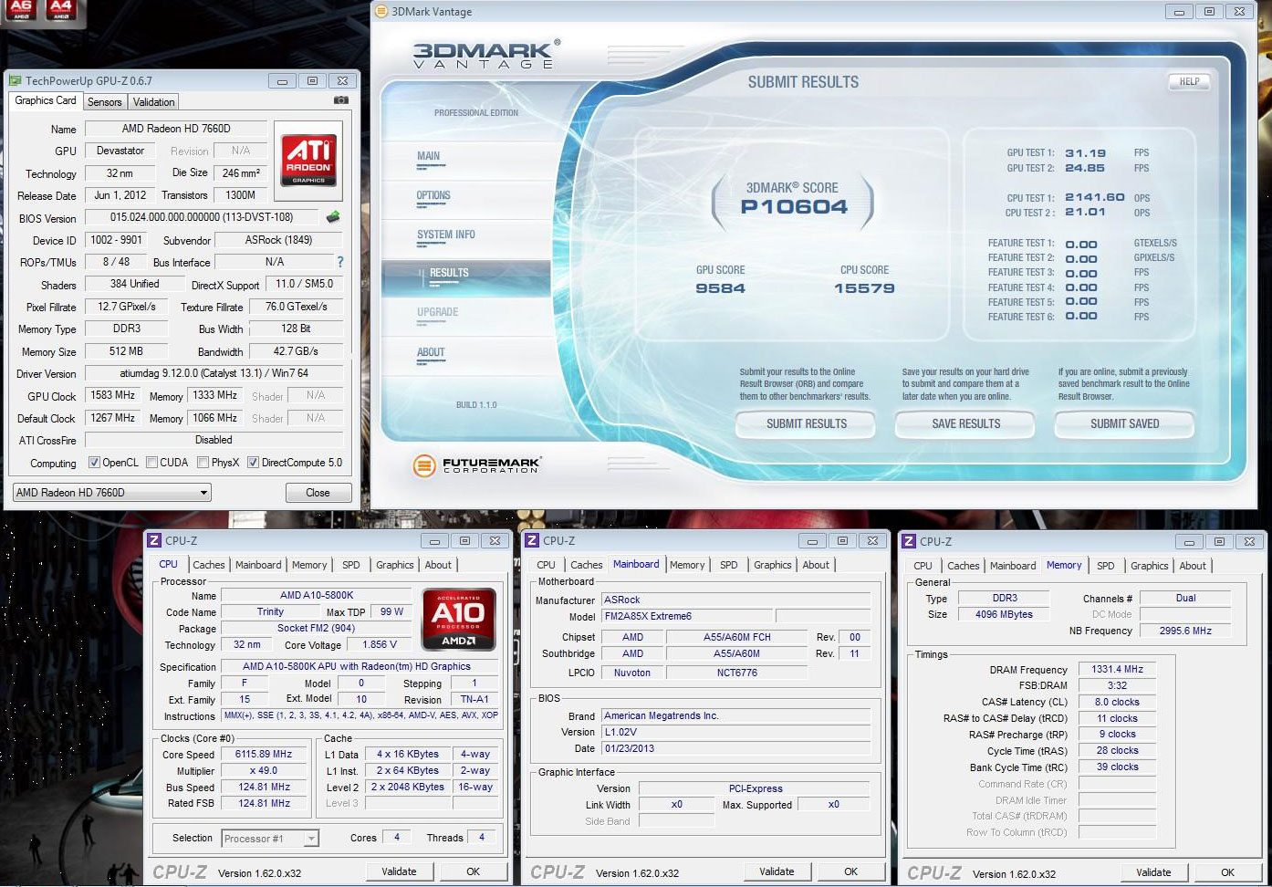Click the Submit Results button
The height and width of the screenshot is (887, 1272).
click(807, 423)
